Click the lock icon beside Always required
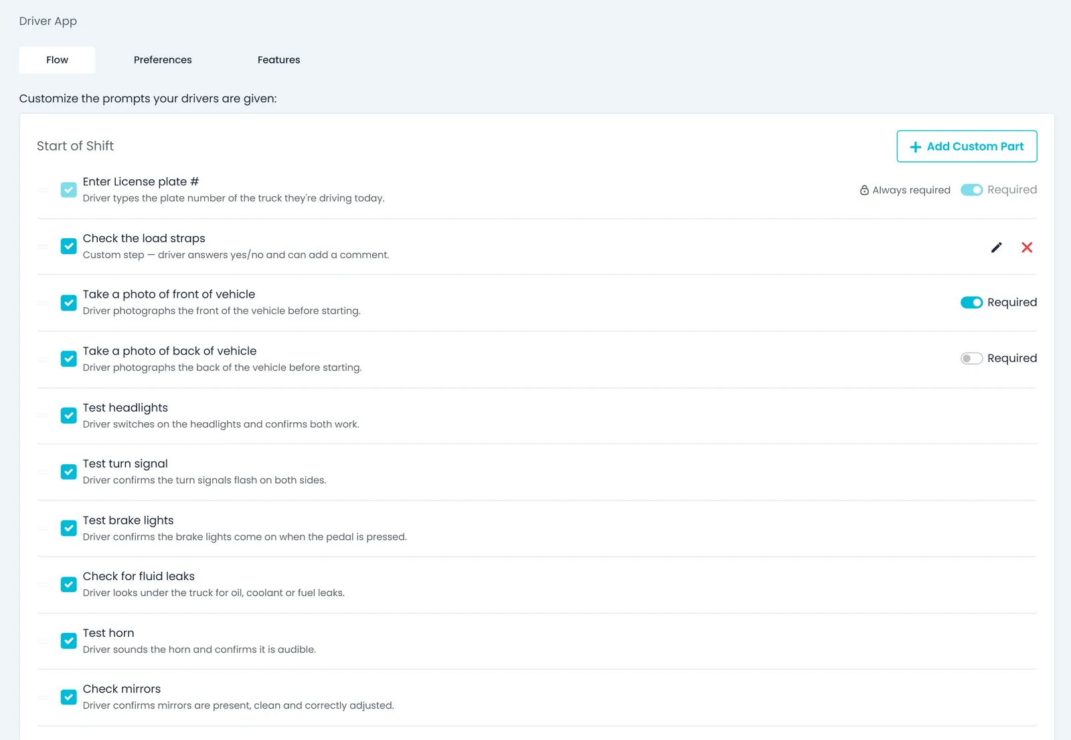 864,190
